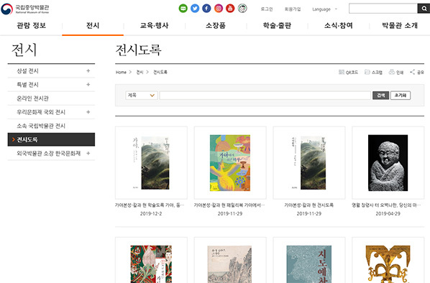Open the stone statue 창령사 터 오백나한 cover
This screenshot has width=430, height=283.
388,163
